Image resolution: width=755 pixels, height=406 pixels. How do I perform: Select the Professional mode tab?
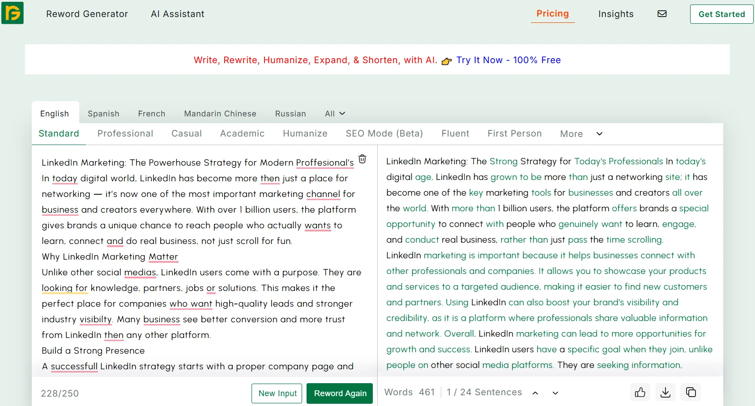click(125, 133)
